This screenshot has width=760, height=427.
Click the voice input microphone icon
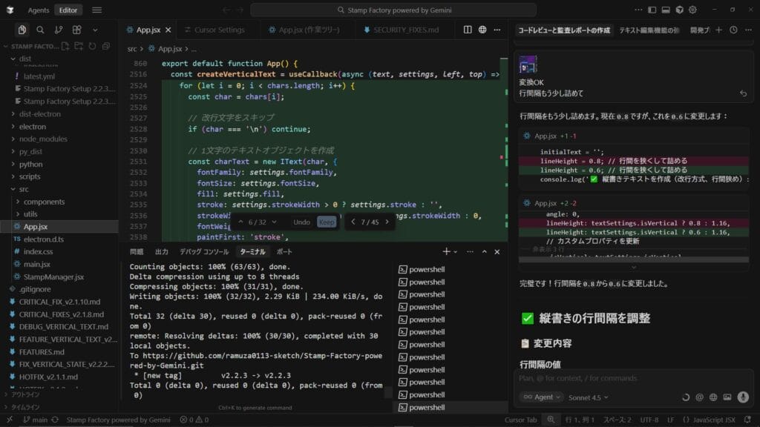743,397
